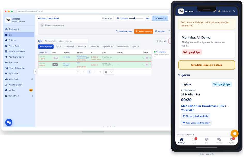Toggle the Açık görünüm light mode
The height and width of the screenshot is (167, 248).
(160, 18)
